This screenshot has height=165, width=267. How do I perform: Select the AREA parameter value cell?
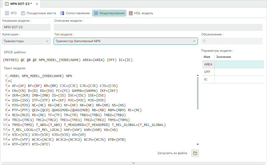pyautogui.click(x=239, y=64)
